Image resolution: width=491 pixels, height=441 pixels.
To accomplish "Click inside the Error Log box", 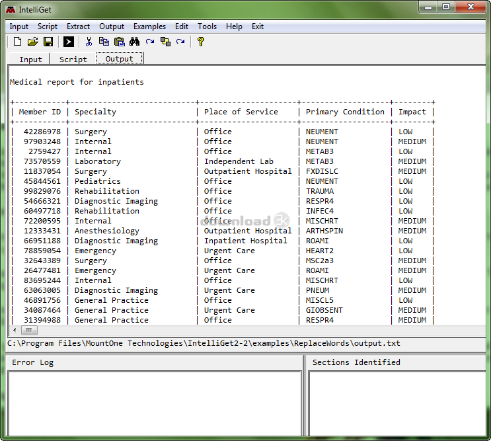I will point(155,403).
